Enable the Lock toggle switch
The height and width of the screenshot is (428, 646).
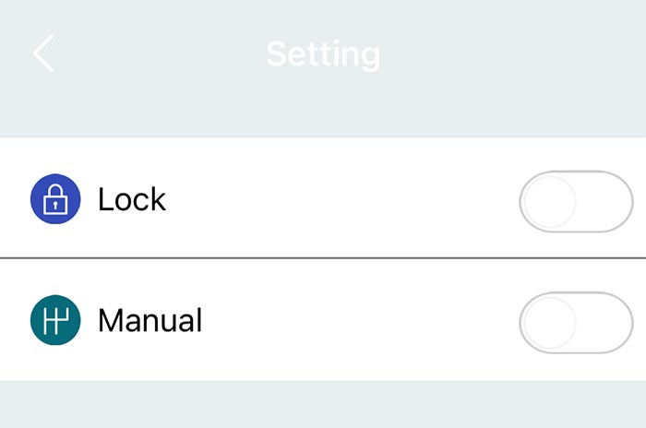576,200
